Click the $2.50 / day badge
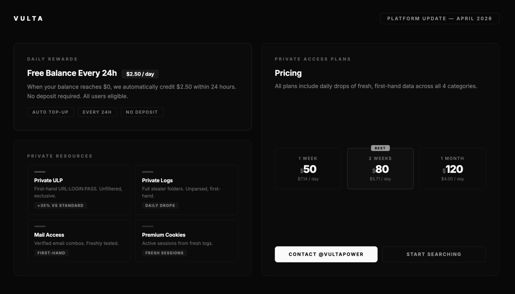515x294 pixels. [x=140, y=74]
